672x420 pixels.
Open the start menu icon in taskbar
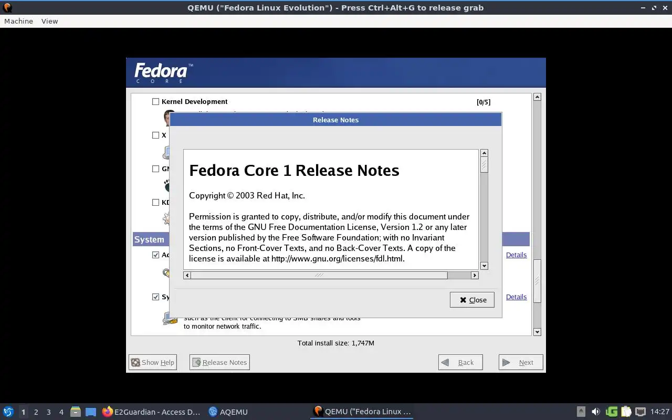8,412
